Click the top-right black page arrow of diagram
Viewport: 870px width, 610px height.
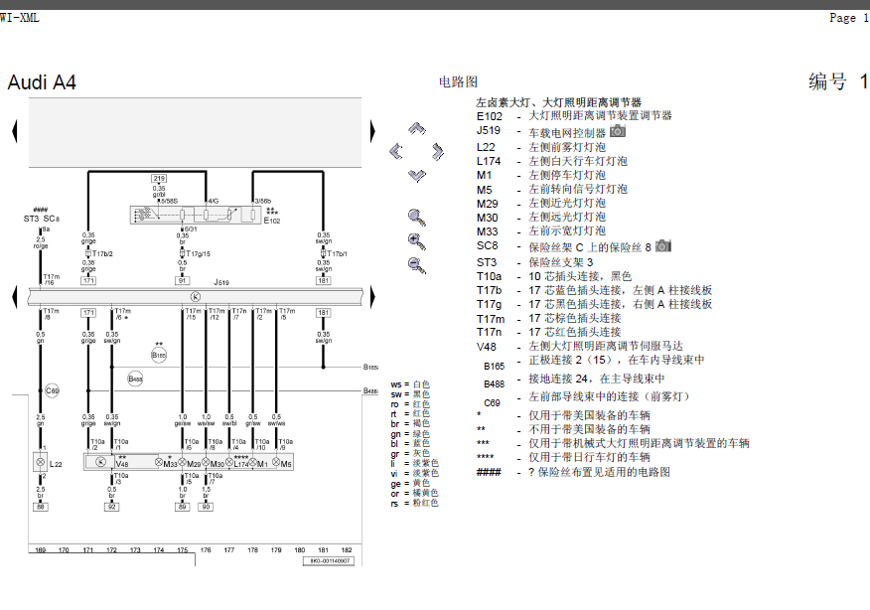[372, 131]
